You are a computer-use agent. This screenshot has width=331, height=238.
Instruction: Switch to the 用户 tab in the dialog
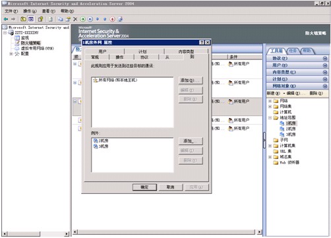pyautogui.click(x=102, y=51)
